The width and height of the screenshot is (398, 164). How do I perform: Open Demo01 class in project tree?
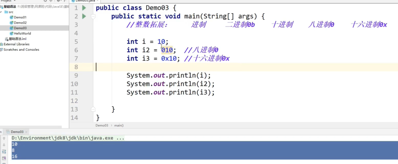(x=20, y=17)
